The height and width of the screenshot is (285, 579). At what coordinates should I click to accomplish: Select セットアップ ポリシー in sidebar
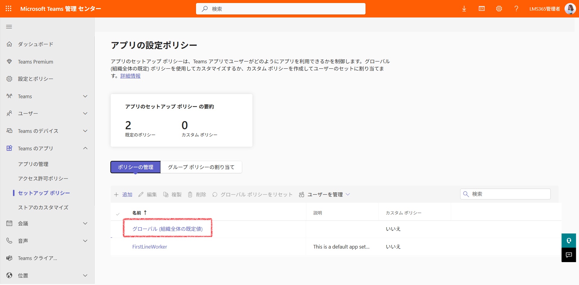tap(44, 193)
